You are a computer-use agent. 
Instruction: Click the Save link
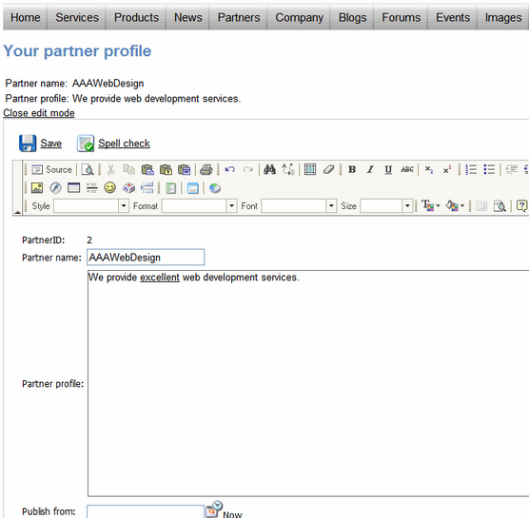coord(51,144)
